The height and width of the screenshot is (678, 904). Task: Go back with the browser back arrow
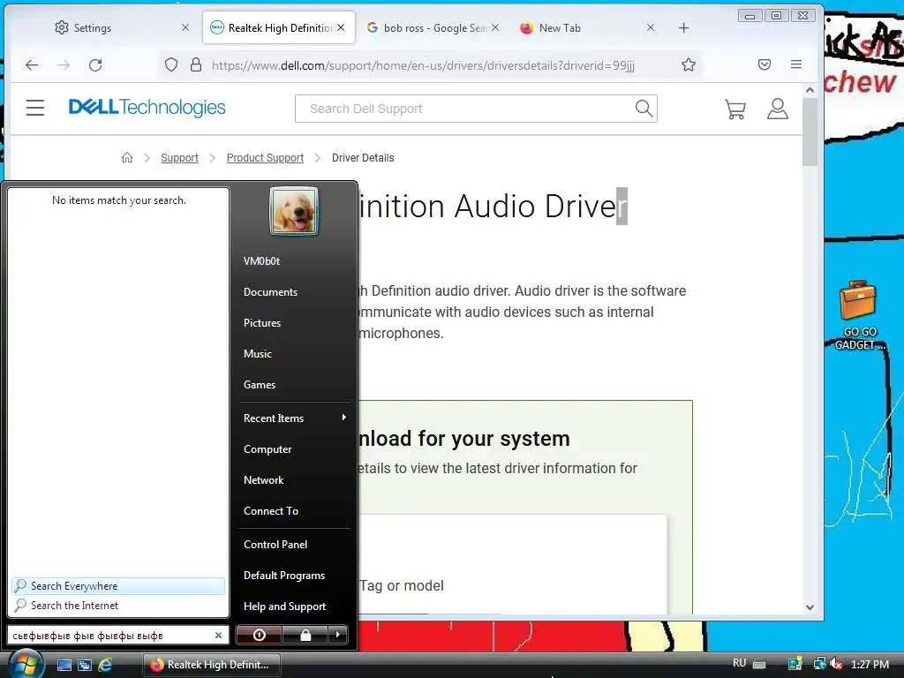(32, 65)
